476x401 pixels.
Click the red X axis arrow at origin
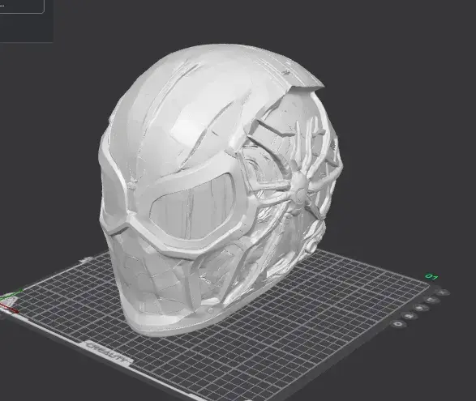pyautogui.click(x=10, y=308)
